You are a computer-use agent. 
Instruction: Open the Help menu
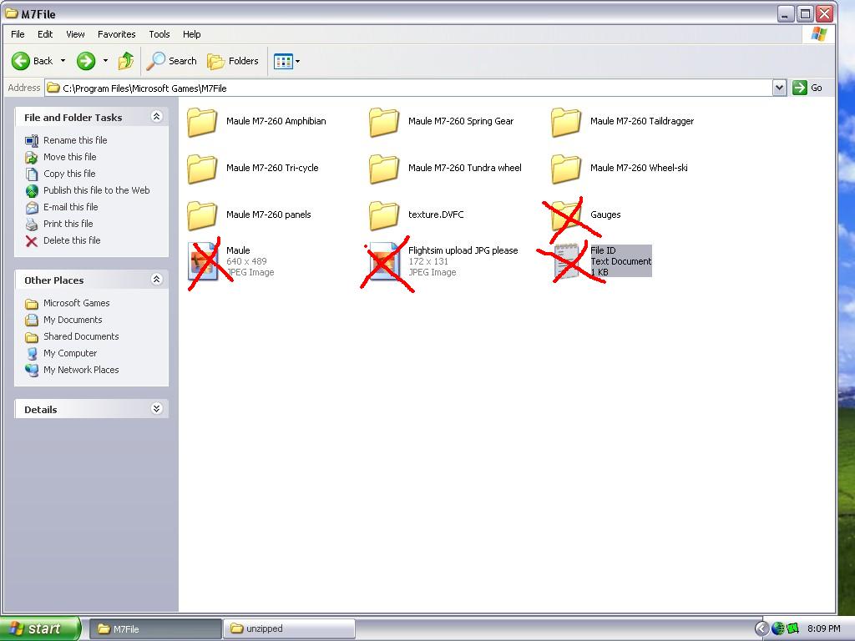point(191,33)
